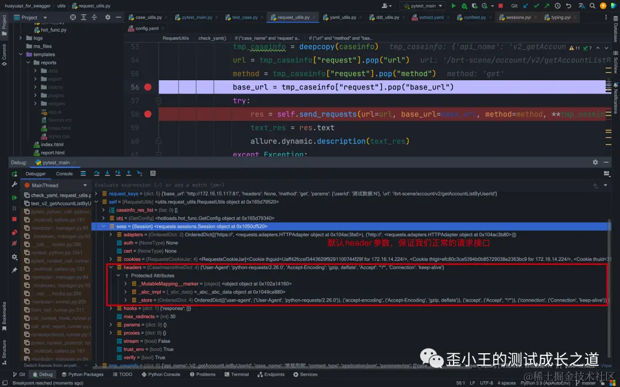Toggle the breakpoint on line 56
Image resolution: width=620 pixels, height=387 pixels.
(148, 87)
